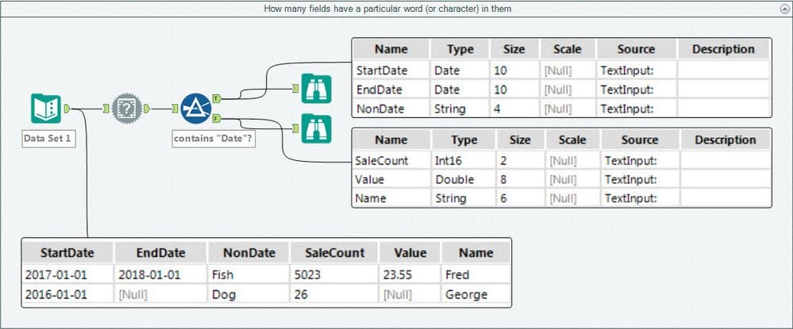The image size is (793, 329).
Task: Select the contains "Date" Filter tool
Action: point(196,108)
